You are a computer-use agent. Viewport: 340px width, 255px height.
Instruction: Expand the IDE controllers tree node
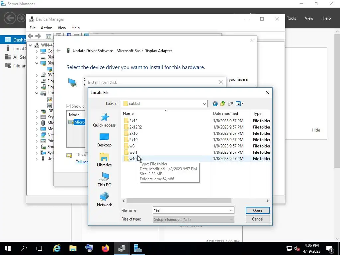coord(37,111)
